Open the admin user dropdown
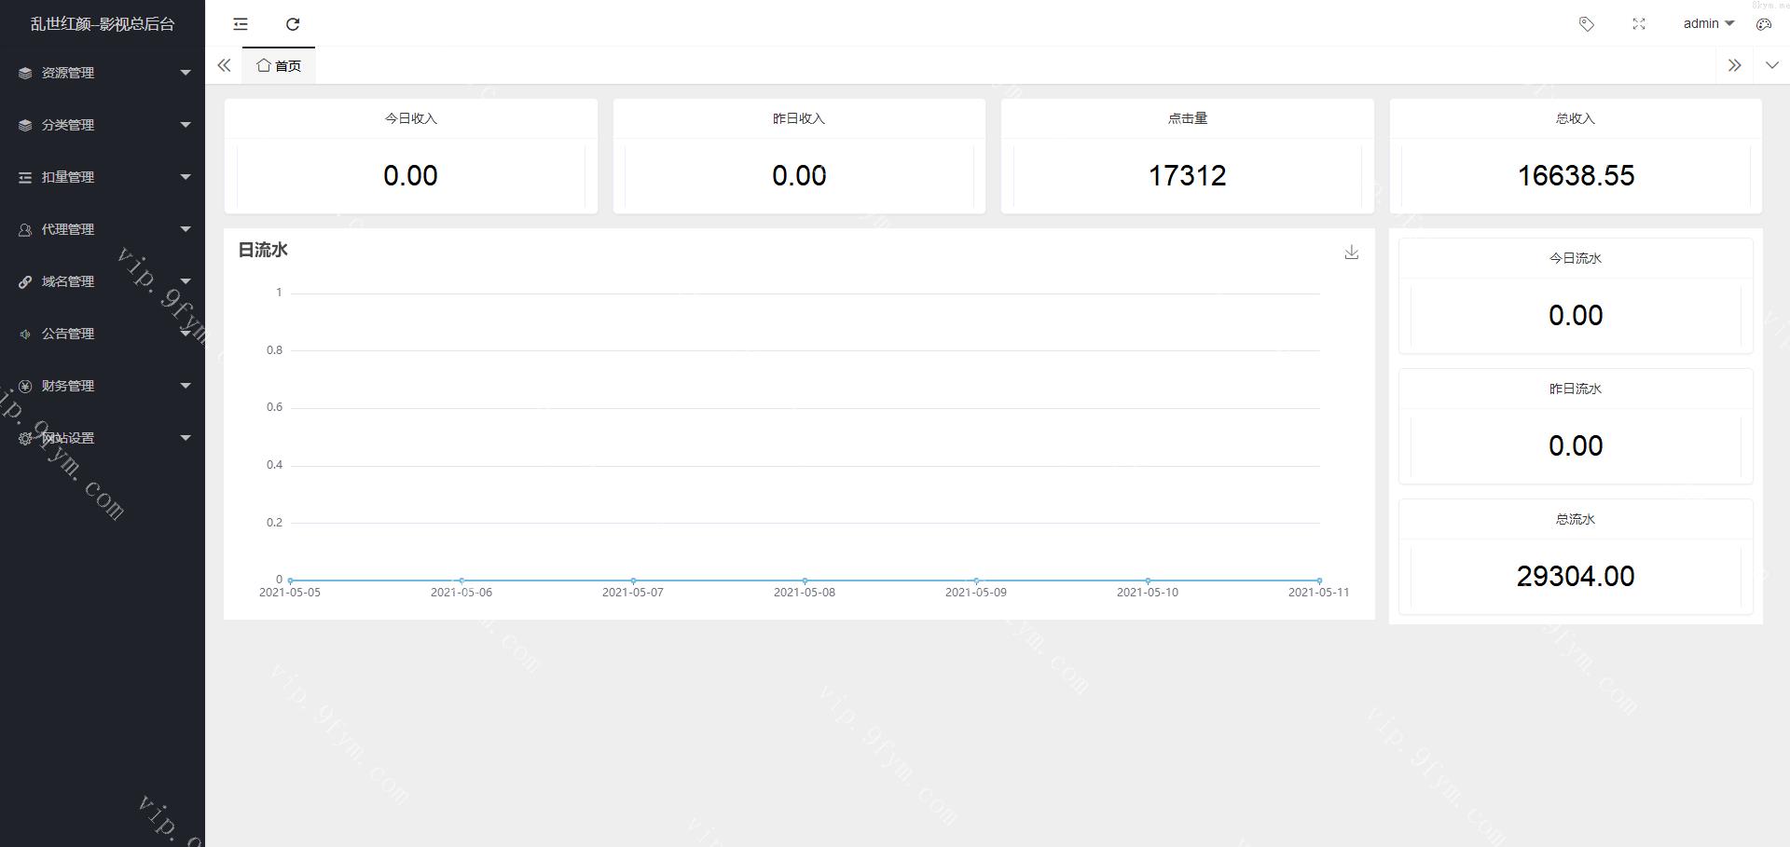 coord(1708,24)
